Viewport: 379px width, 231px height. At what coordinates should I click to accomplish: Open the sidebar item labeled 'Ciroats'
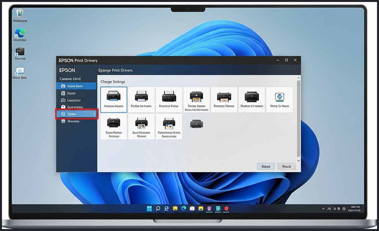click(x=76, y=93)
